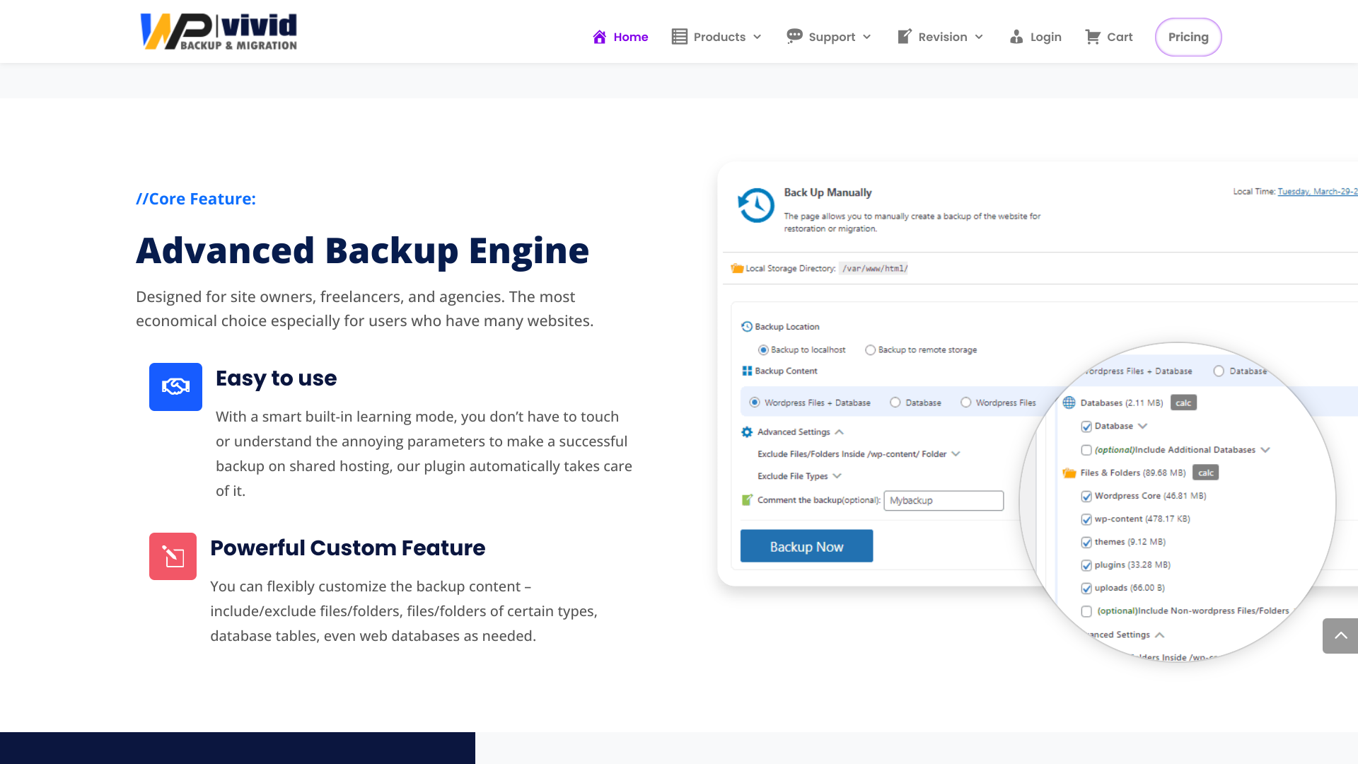Image resolution: width=1358 pixels, height=764 pixels.
Task: Click the Advanced Settings gear icon
Action: pos(747,432)
